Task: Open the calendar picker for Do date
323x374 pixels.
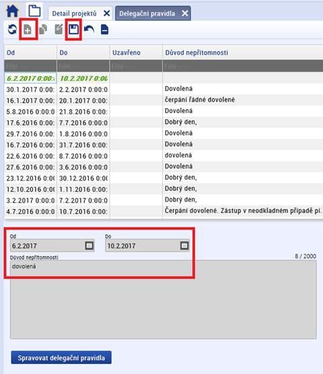Action: tap(184, 246)
